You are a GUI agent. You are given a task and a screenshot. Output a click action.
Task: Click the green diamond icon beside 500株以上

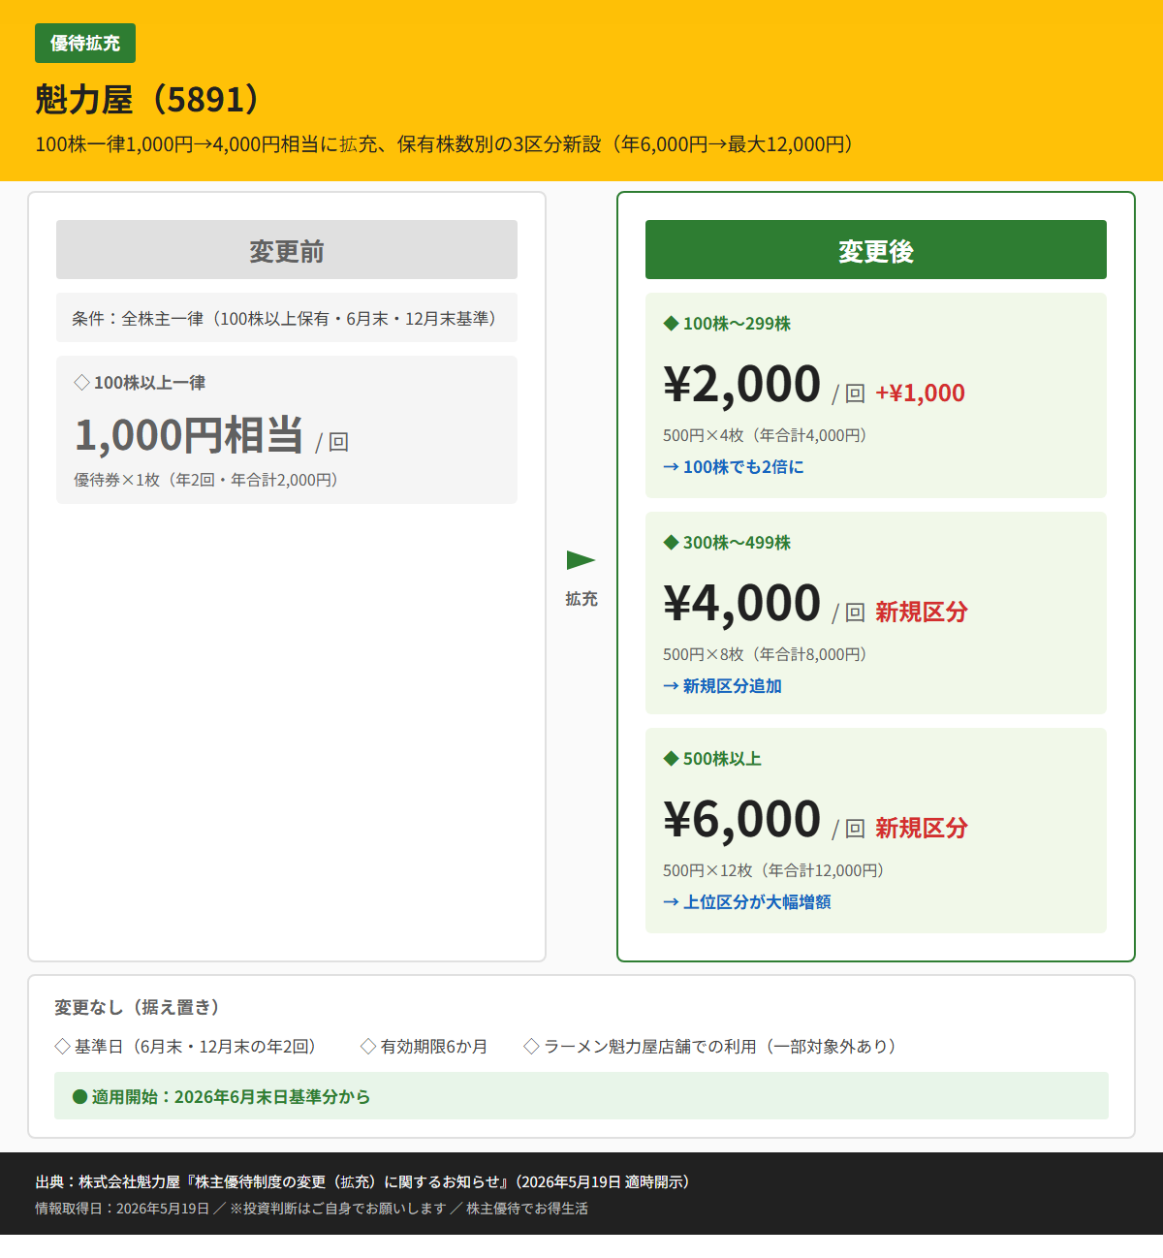pos(671,759)
